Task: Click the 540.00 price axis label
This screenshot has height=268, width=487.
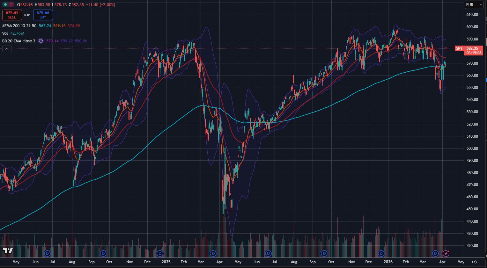Action: (x=472, y=100)
